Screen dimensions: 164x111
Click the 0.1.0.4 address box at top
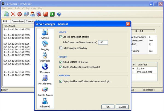143,31
